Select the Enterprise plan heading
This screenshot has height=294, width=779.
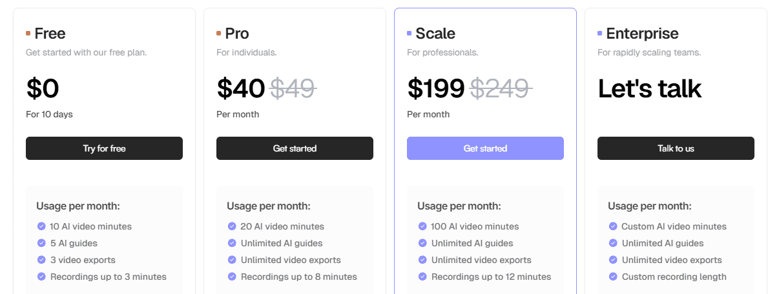click(x=642, y=34)
